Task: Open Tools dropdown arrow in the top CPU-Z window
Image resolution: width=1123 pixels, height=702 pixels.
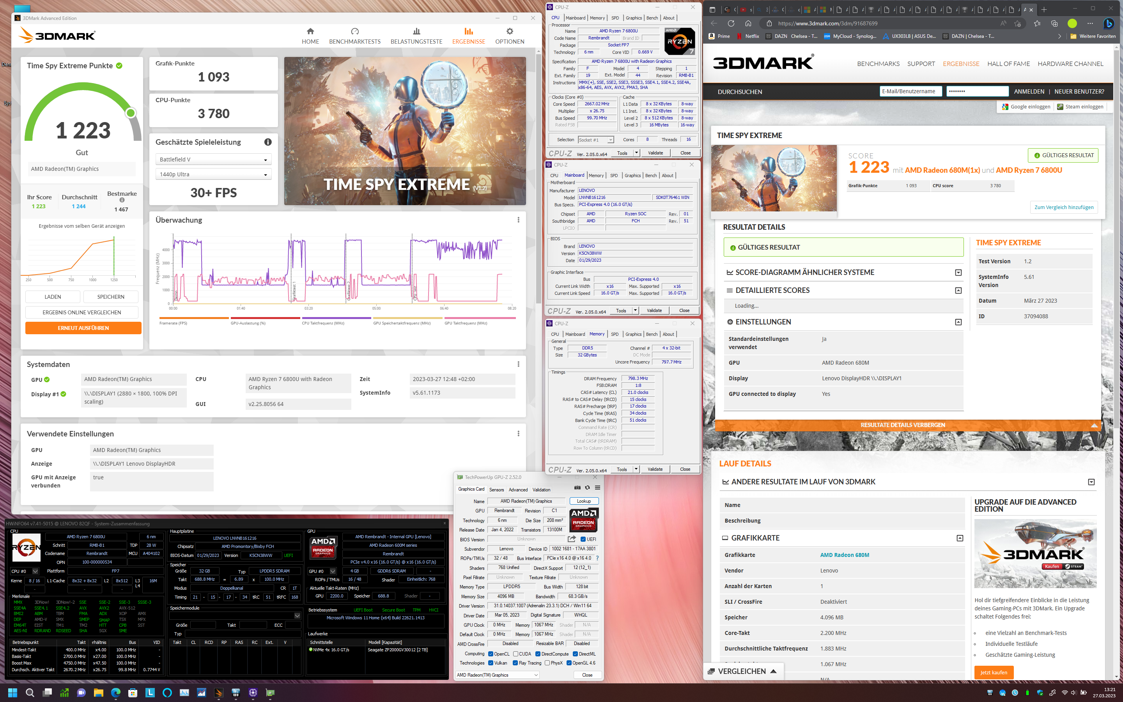Action: coord(636,153)
